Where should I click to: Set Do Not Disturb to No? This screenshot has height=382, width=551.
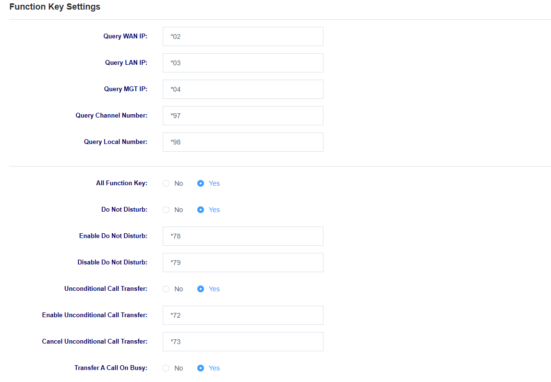pos(166,210)
